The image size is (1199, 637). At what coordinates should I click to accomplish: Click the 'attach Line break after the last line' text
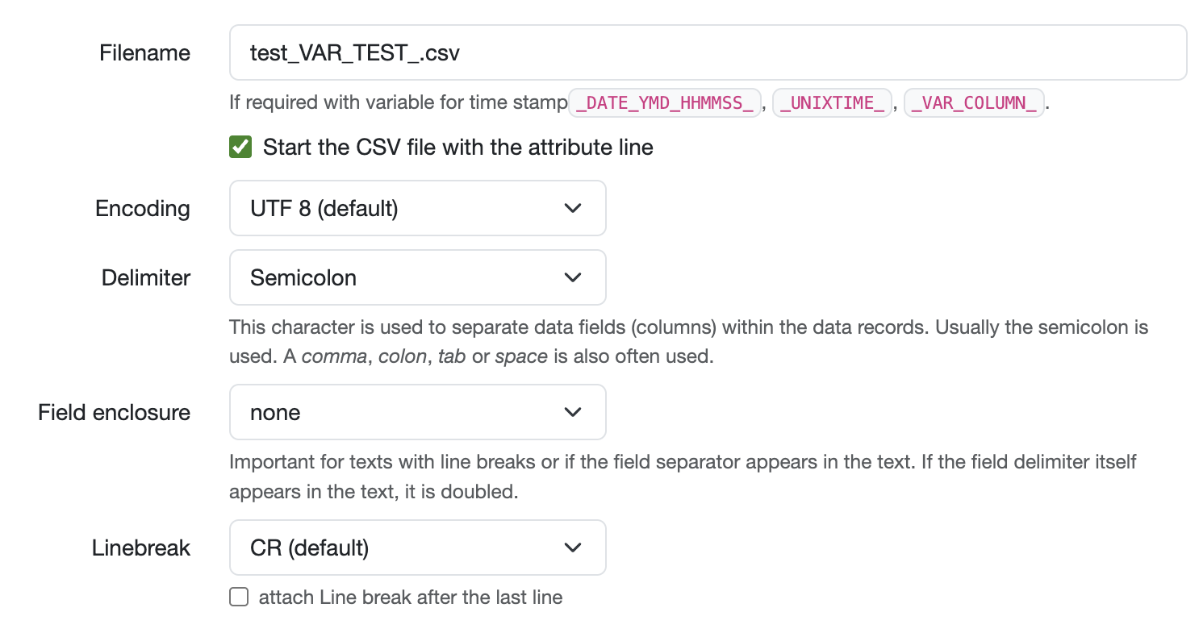[410, 597]
